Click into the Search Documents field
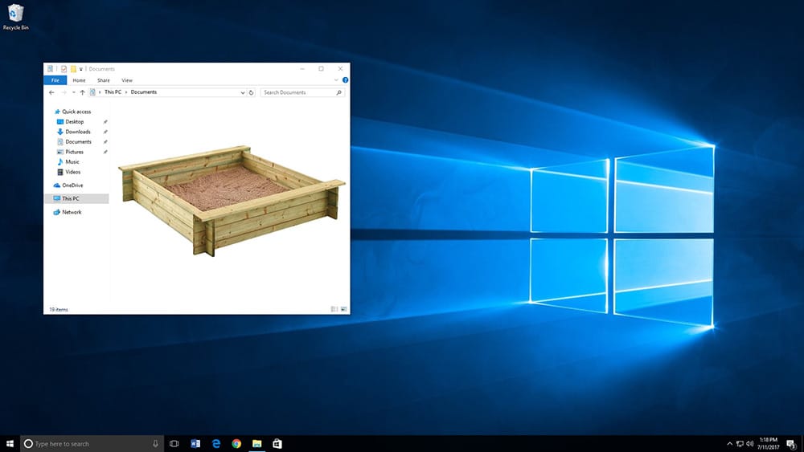 click(x=302, y=92)
